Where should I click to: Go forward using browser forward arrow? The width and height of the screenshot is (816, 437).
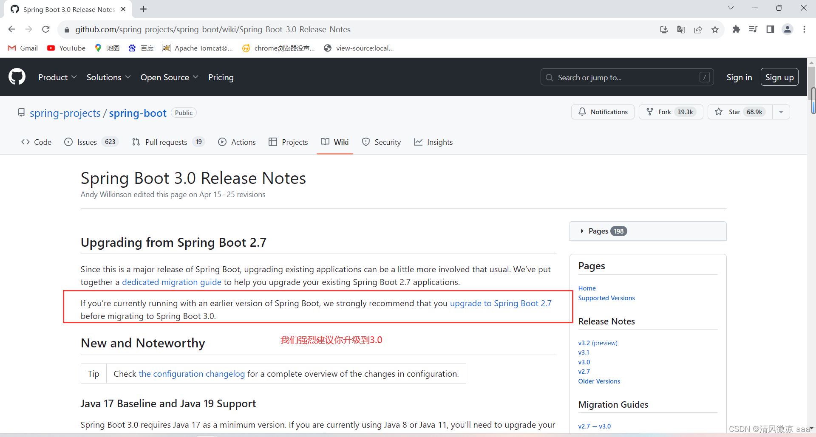coord(29,29)
